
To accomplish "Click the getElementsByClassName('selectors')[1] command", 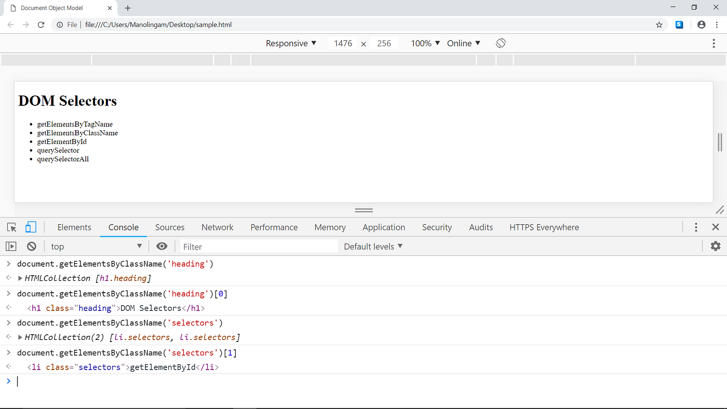I will pos(127,353).
